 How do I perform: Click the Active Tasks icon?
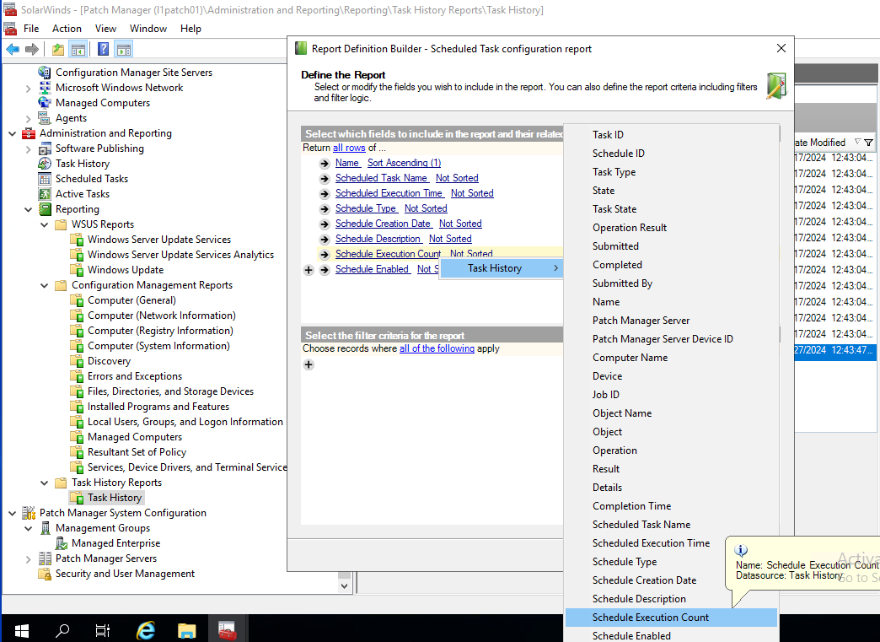45,194
